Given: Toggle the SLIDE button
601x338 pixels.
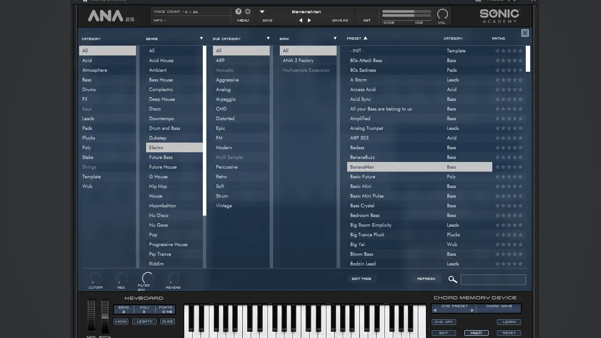Looking at the screenshot, I should click(168, 322).
